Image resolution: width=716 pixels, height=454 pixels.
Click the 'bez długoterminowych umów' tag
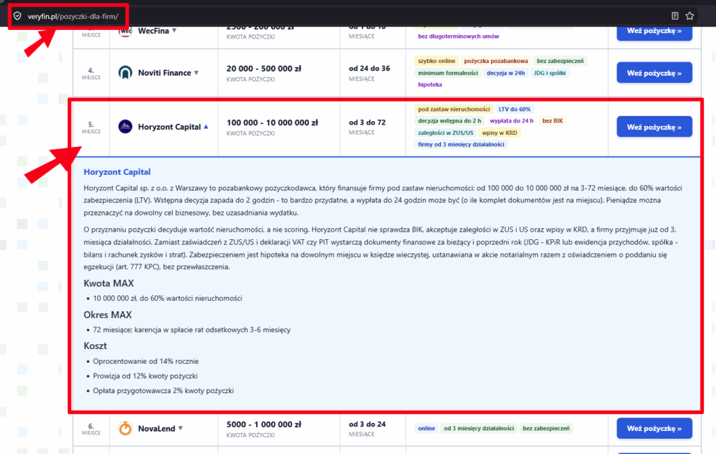point(459,36)
